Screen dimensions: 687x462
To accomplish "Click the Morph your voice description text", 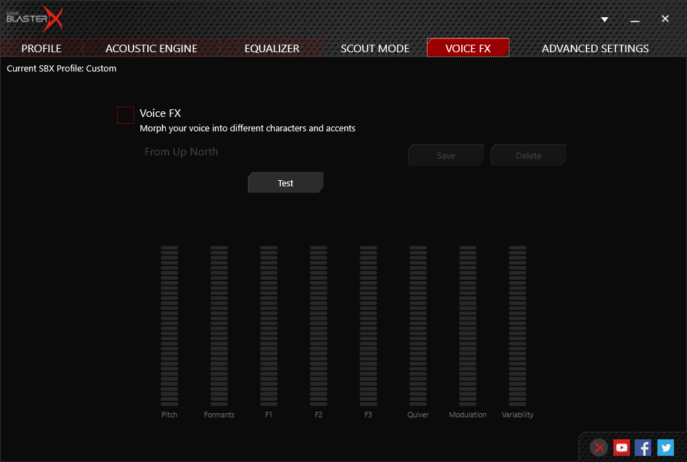I will click(248, 128).
